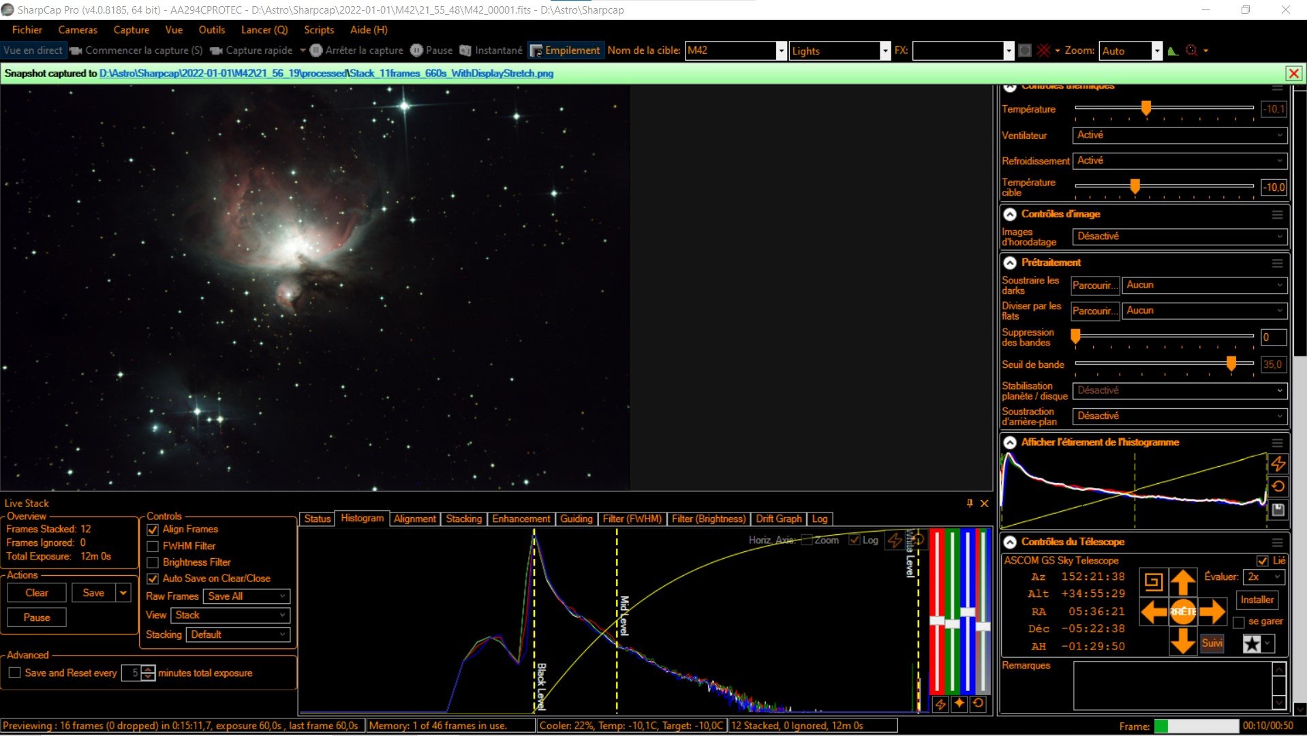Open Contrôles d'image panel hamburger menu
The height and width of the screenshot is (736, 1307).
tap(1277, 215)
